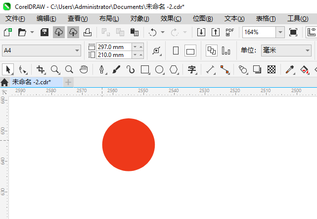Select the Interactive Fill bucket tool

click(x=305, y=70)
